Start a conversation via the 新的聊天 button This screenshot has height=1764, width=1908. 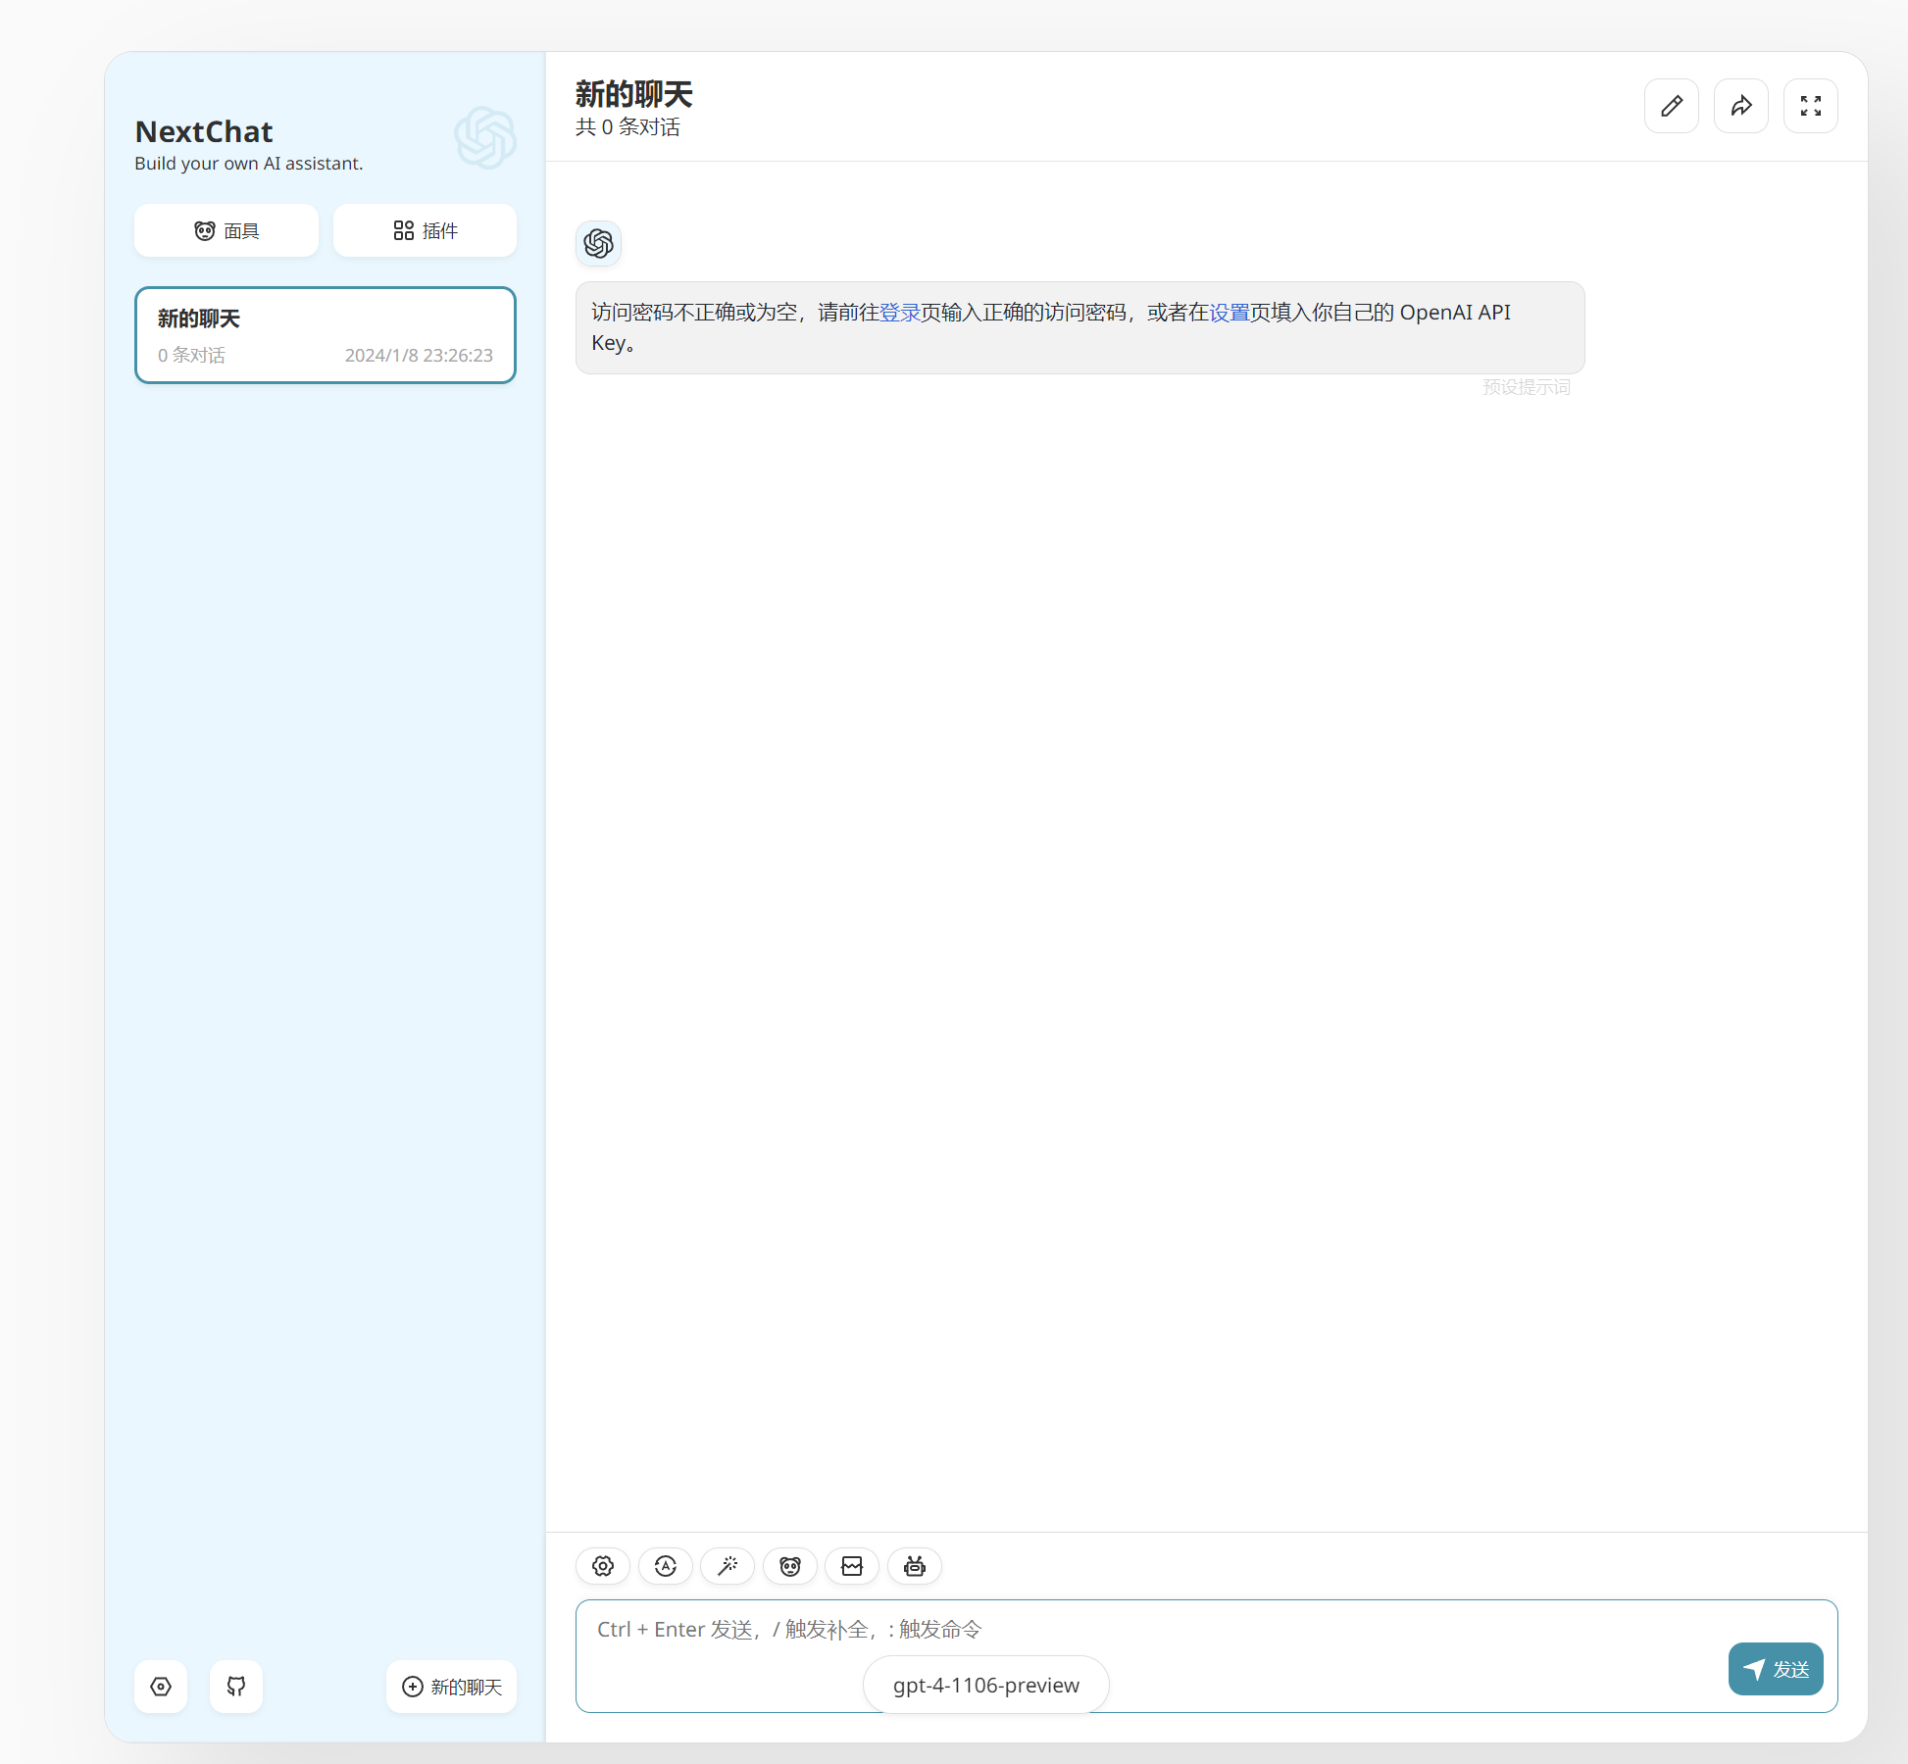(450, 1687)
